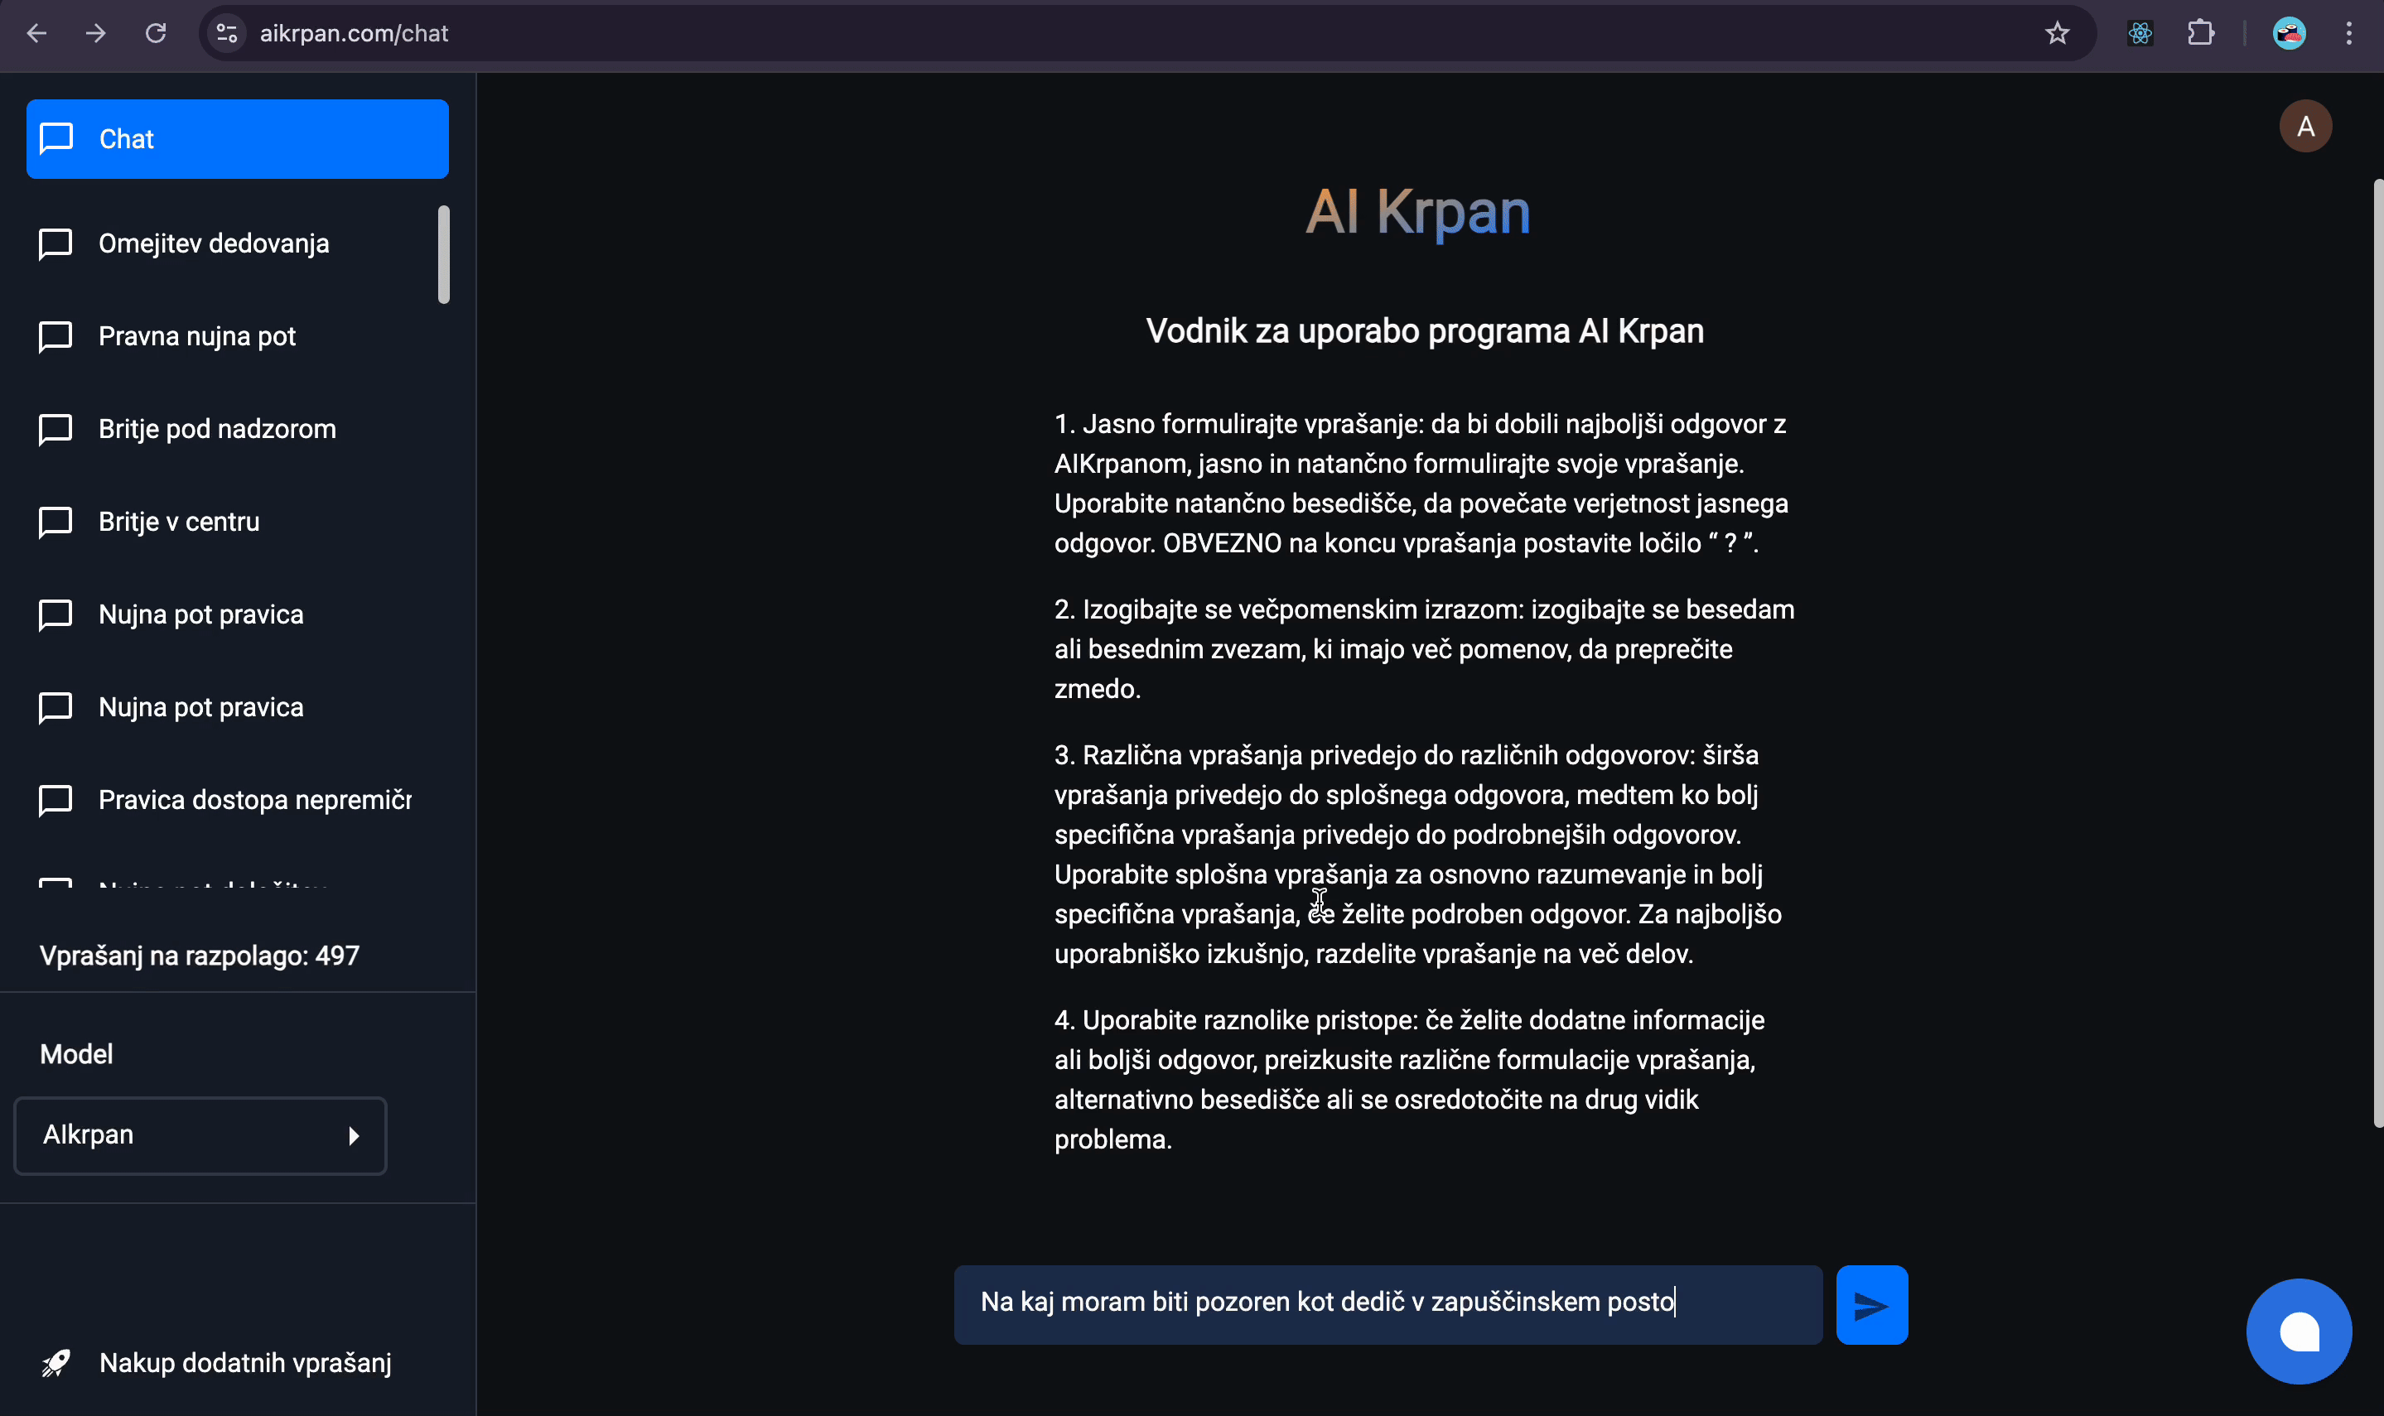Click the Chrome profile avatar

2289,33
